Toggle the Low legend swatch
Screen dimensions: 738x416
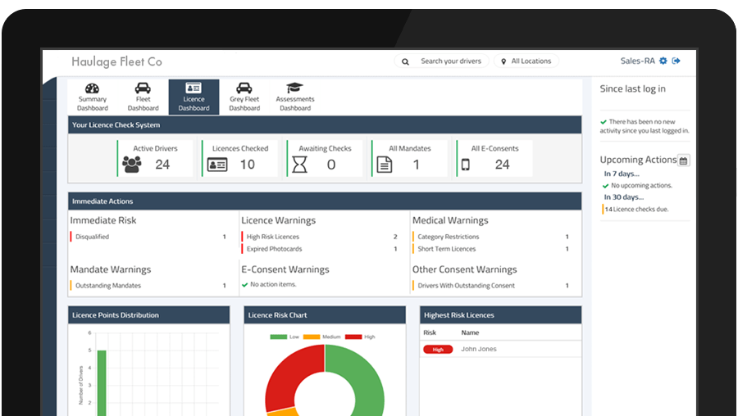coord(279,337)
